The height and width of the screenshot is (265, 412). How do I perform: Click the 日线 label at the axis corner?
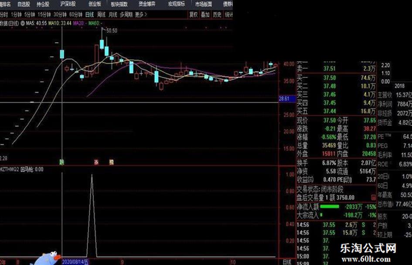pos(287,262)
